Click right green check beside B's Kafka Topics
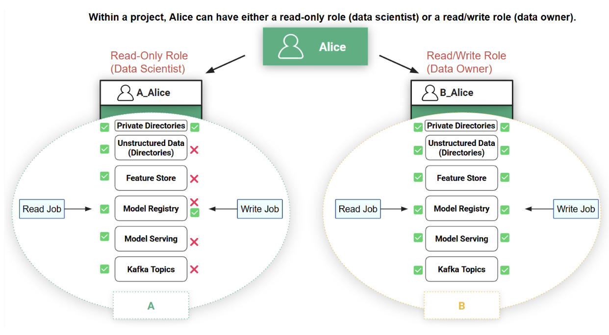 tap(505, 270)
